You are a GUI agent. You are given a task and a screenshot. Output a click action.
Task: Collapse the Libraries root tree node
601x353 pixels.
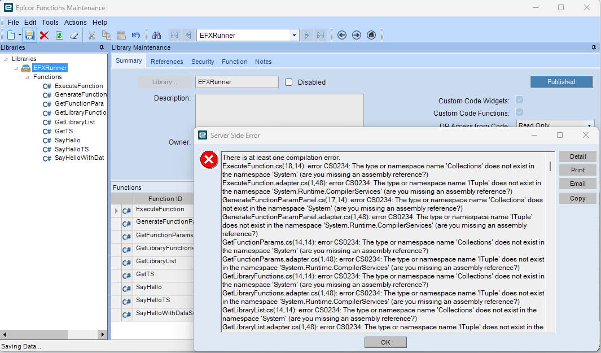tap(6, 59)
